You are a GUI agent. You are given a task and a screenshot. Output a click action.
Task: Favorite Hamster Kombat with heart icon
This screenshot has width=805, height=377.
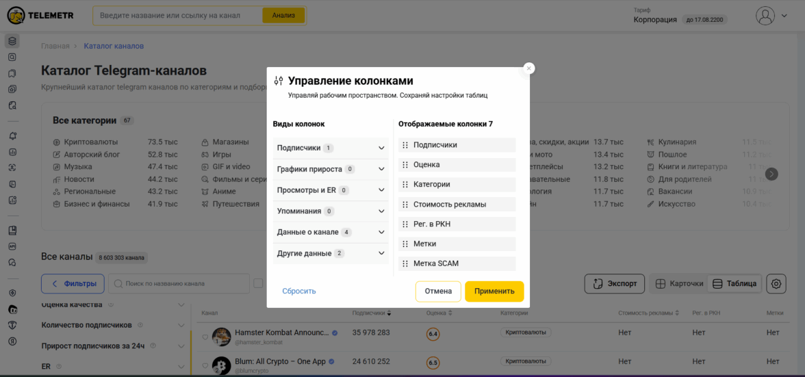tap(205, 337)
